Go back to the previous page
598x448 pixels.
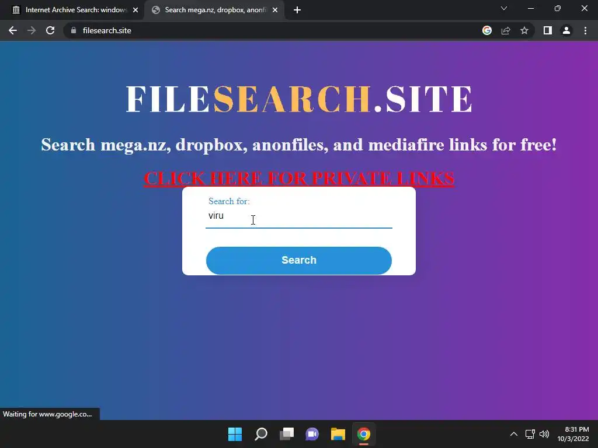point(13,30)
